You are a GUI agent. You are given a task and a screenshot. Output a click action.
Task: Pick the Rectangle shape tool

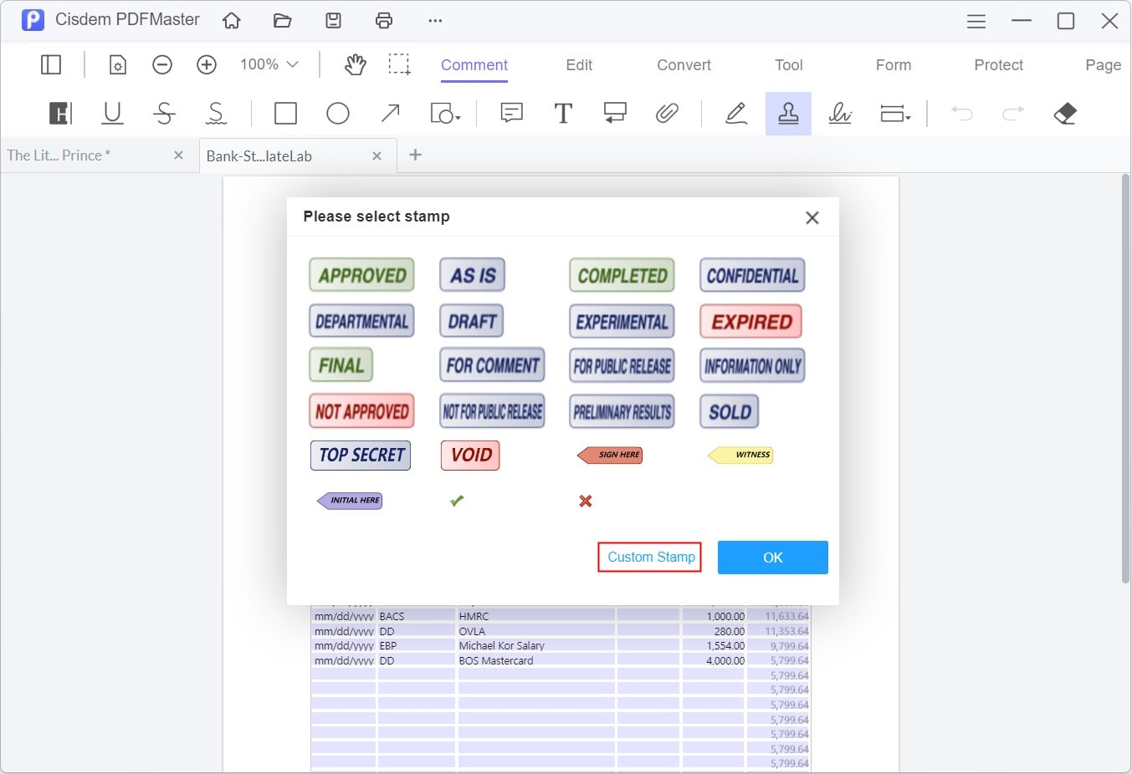click(x=285, y=113)
